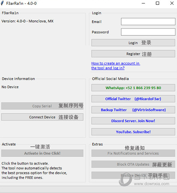Viewport: 177px width, 193px height.
Task: Focus the Password input field
Action: pyautogui.click(x=148, y=32)
